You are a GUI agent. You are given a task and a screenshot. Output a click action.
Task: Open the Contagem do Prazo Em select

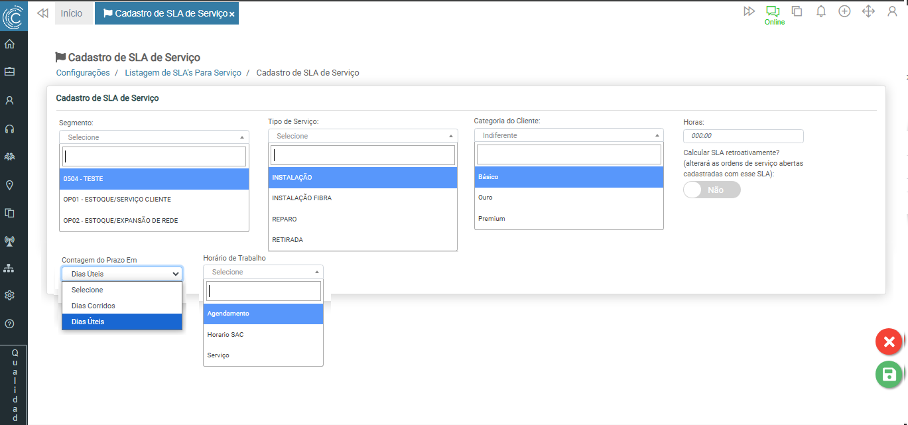tap(122, 274)
